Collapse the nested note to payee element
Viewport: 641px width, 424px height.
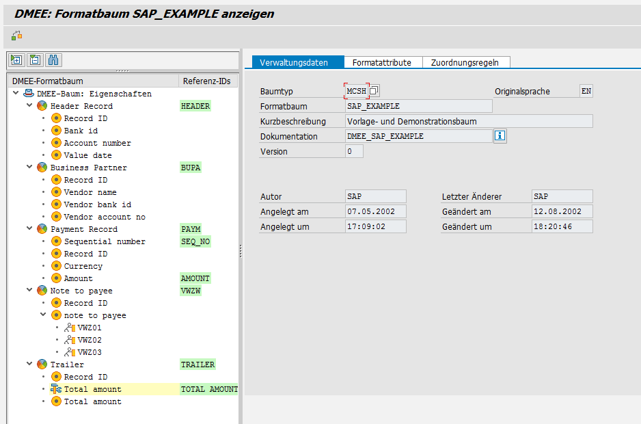[43, 315]
